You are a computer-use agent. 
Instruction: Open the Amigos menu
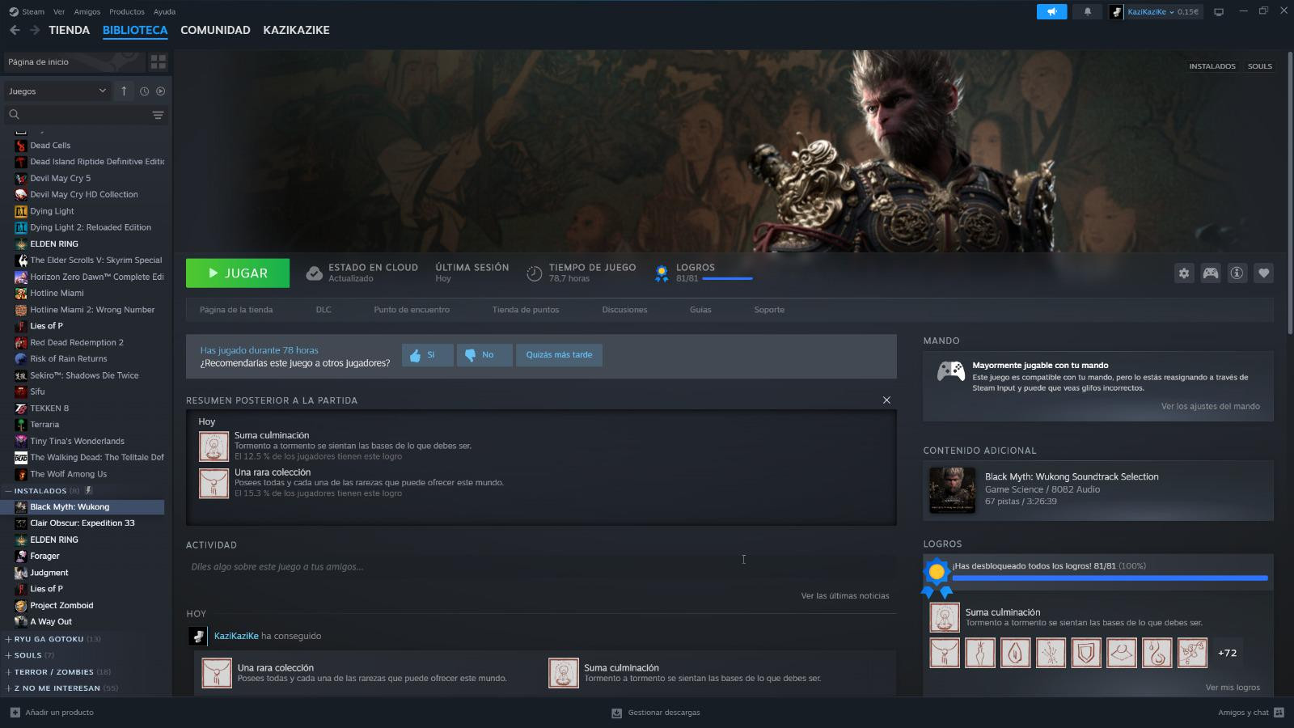click(x=87, y=11)
